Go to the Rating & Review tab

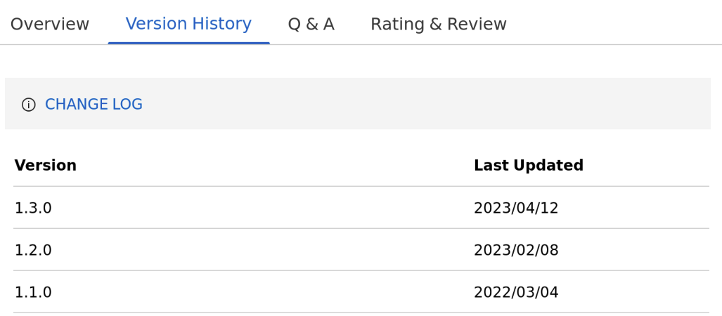438,25
